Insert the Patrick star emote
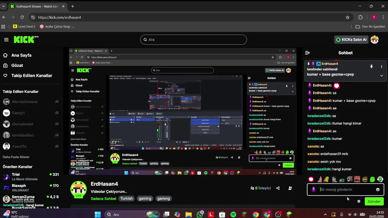388x218 pixels. pos(319,179)
